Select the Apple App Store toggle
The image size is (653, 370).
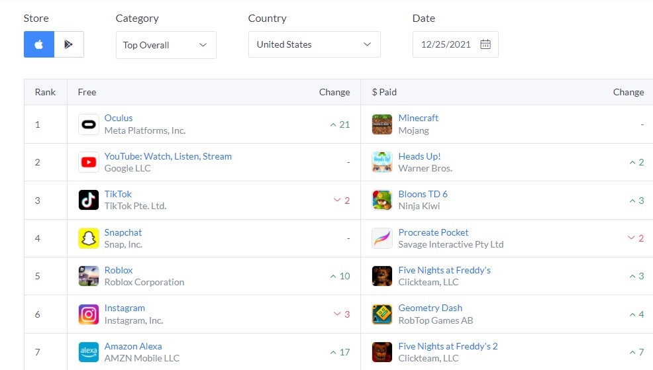pyautogui.click(x=39, y=44)
